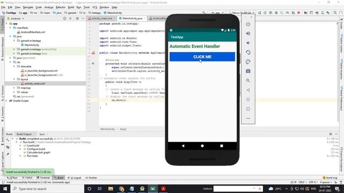Open the Refactor menu
This screenshot has height=193, width=344.
pos(61,7)
